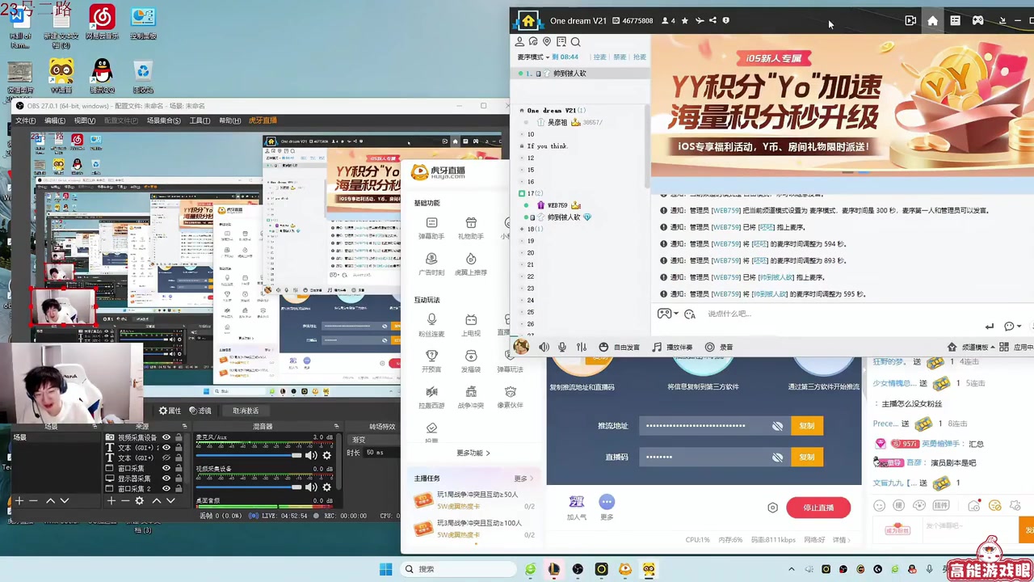Toggle visibility of 视频采集设备 source
The height and width of the screenshot is (582, 1034).
pos(166,437)
